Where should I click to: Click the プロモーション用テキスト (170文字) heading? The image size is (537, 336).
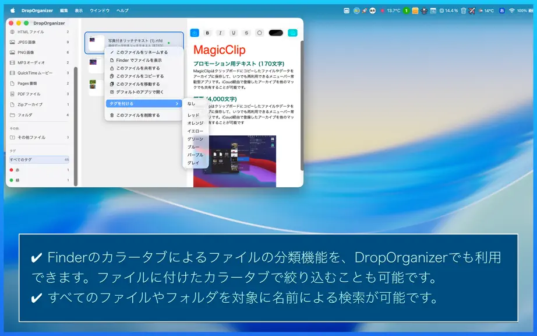click(x=239, y=64)
